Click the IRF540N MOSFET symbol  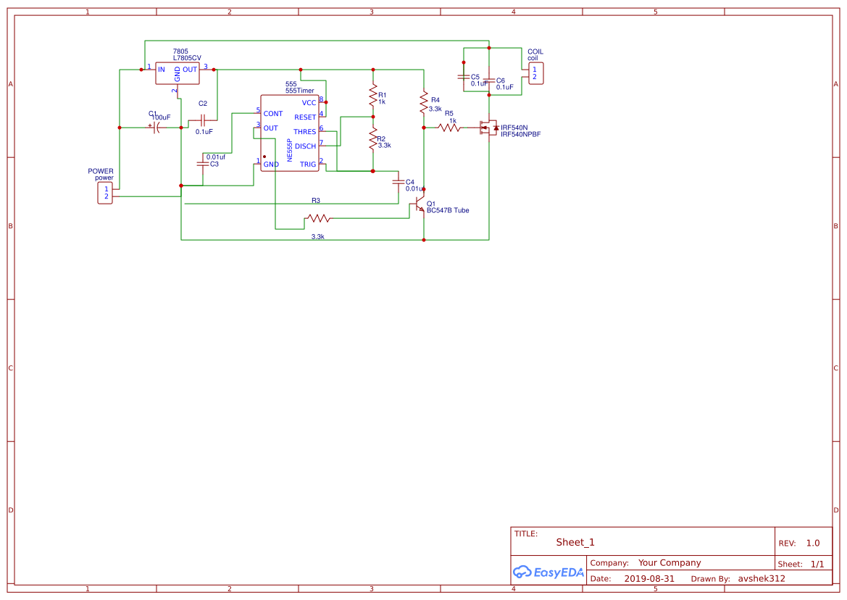pos(488,128)
